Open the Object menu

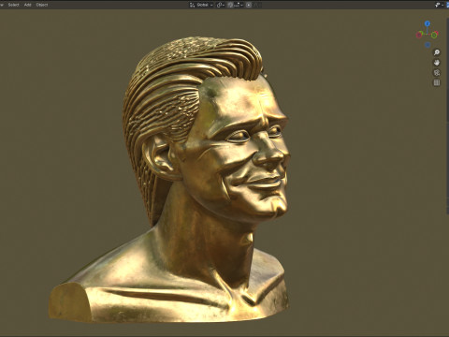42,5
